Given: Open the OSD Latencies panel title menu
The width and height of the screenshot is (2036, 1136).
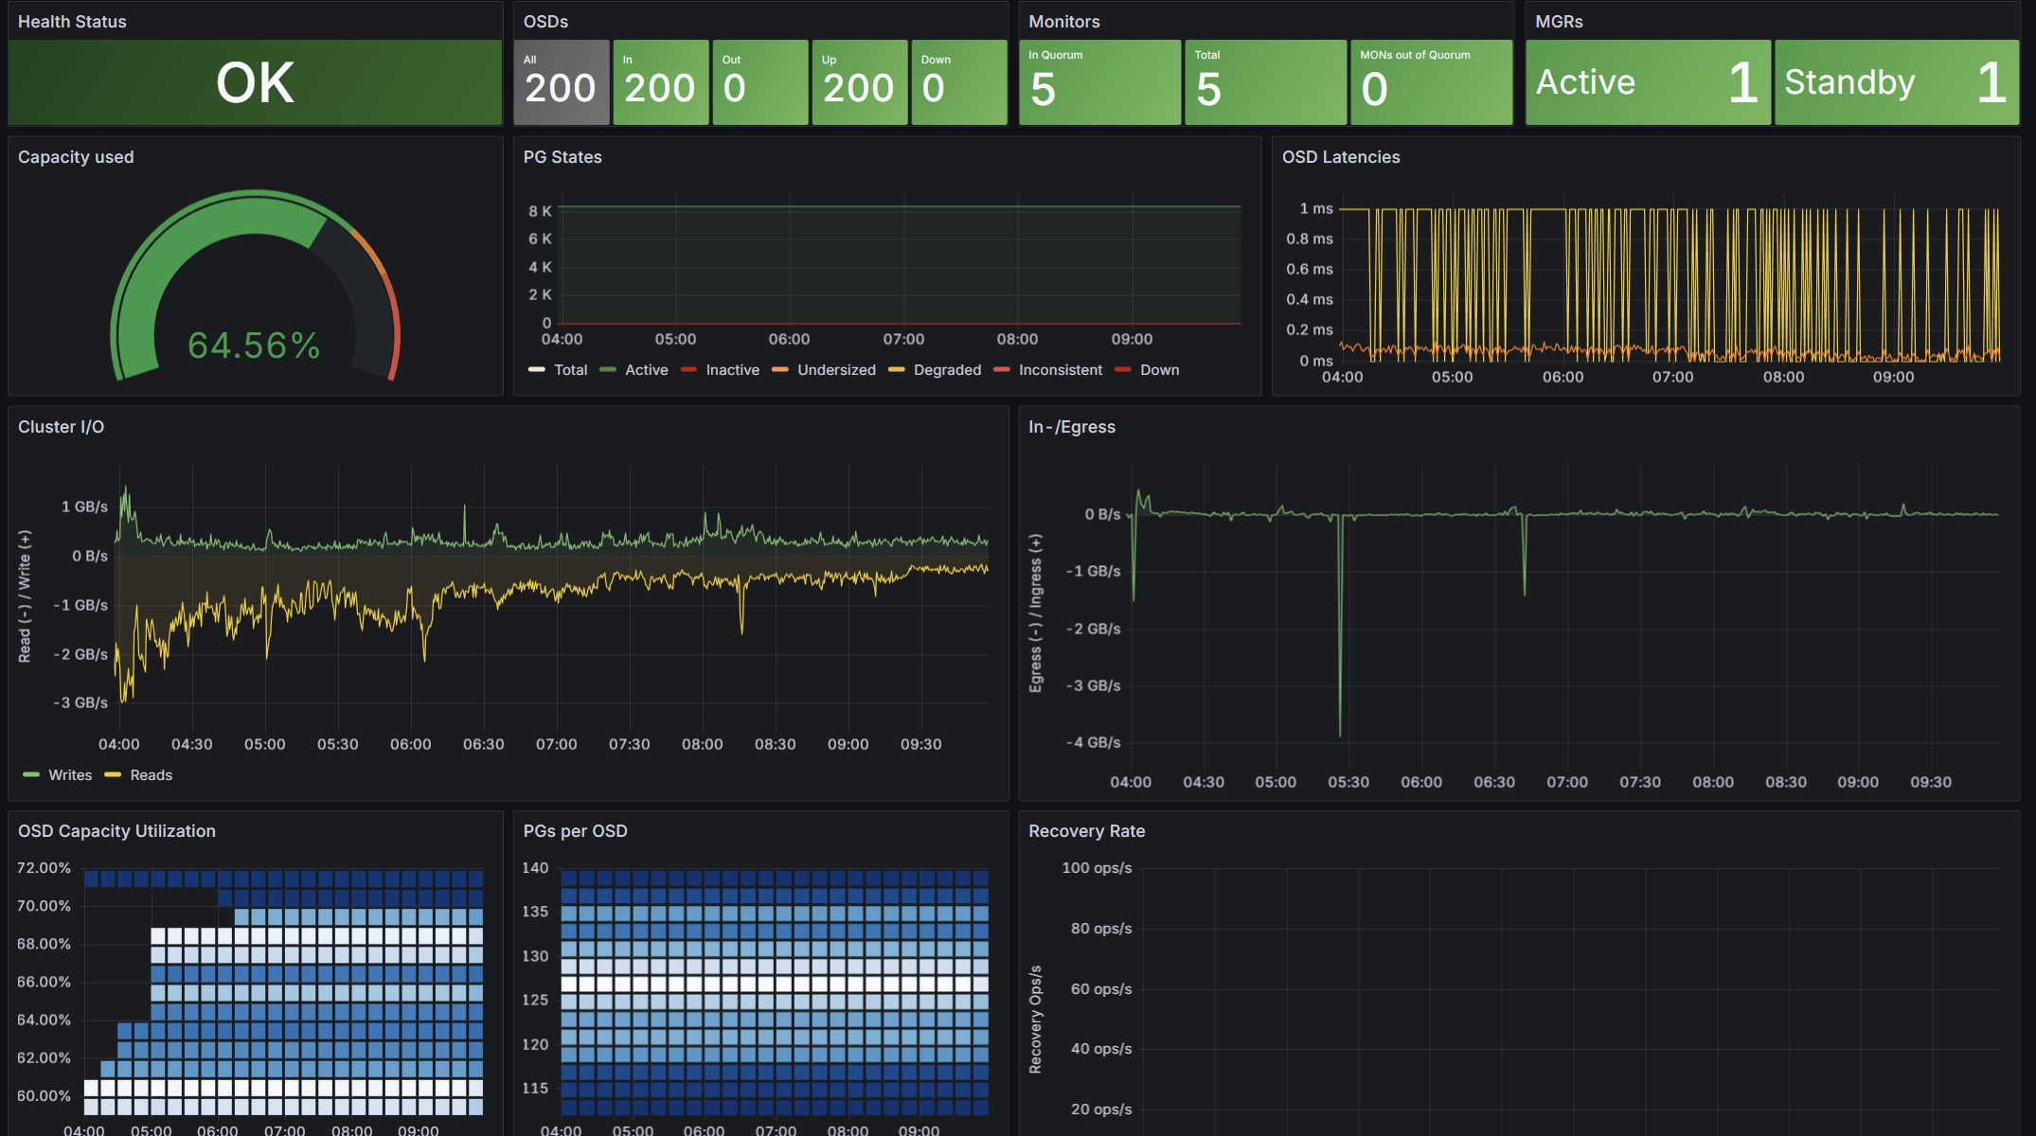Looking at the screenshot, I should click(x=1340, y=157).
